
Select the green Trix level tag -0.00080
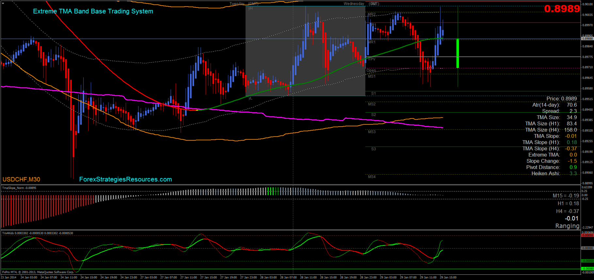pyautogui.click(x=587, y=269)
